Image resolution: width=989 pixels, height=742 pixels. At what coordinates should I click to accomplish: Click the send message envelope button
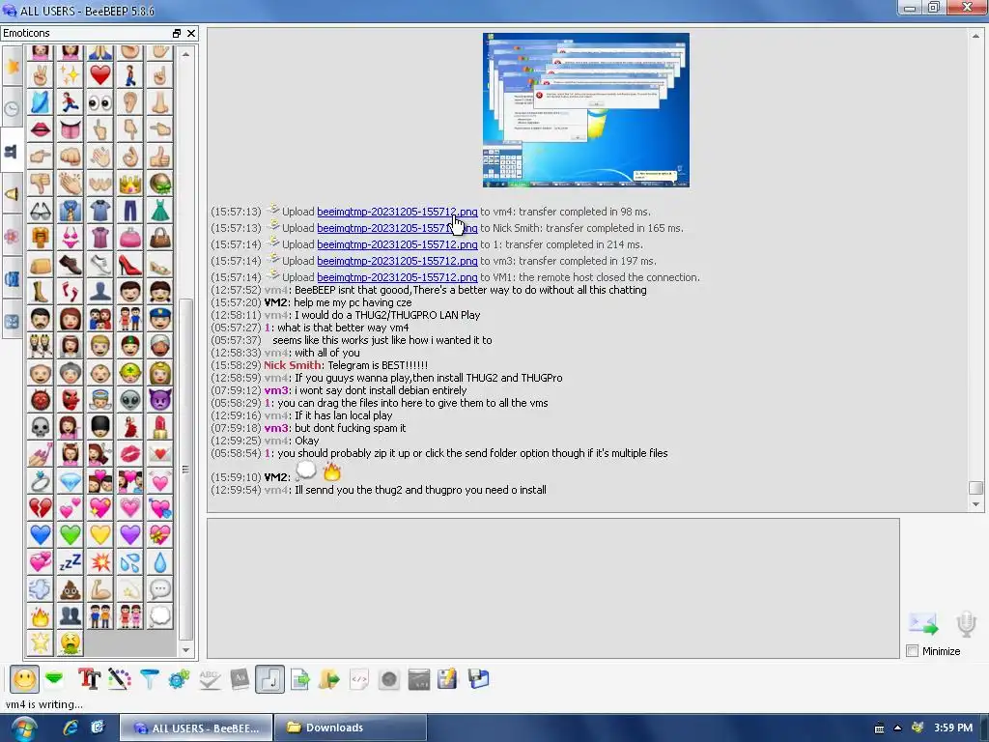[x=923, y=624]
